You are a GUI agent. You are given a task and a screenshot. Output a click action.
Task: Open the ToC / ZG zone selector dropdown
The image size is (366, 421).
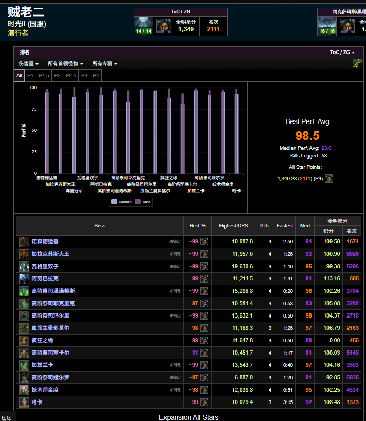click(342, 52)
